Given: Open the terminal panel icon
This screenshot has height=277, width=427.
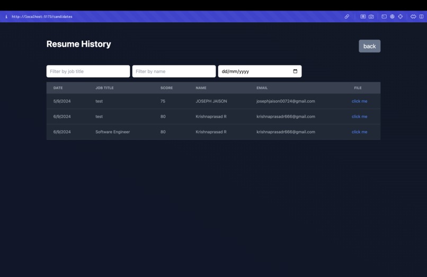Looking at the screenshot, I should (x=384, y=16).
